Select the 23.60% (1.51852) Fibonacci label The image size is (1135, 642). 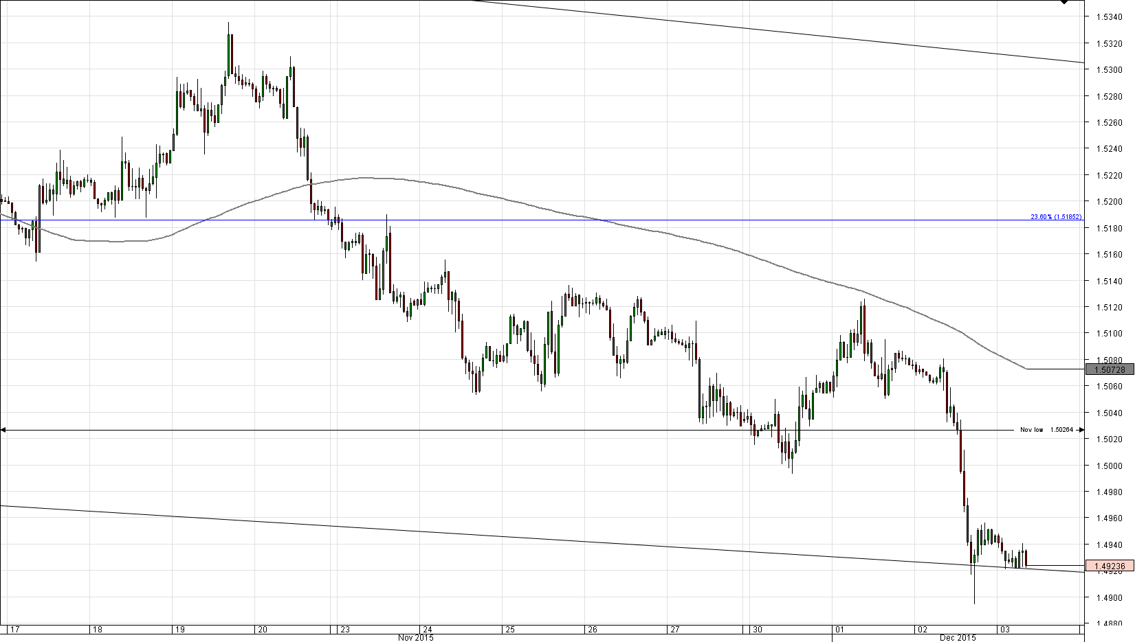click(1056, 217)
